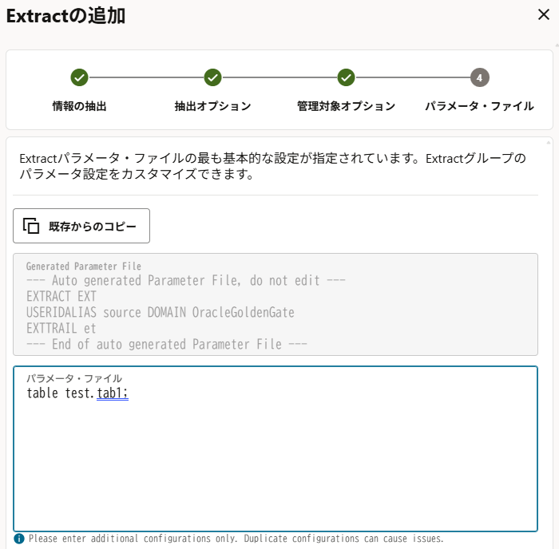Close the Extractの追加 dialog with X
The width and height of the screenshot is (559, 549).
(x=543, y=14)
